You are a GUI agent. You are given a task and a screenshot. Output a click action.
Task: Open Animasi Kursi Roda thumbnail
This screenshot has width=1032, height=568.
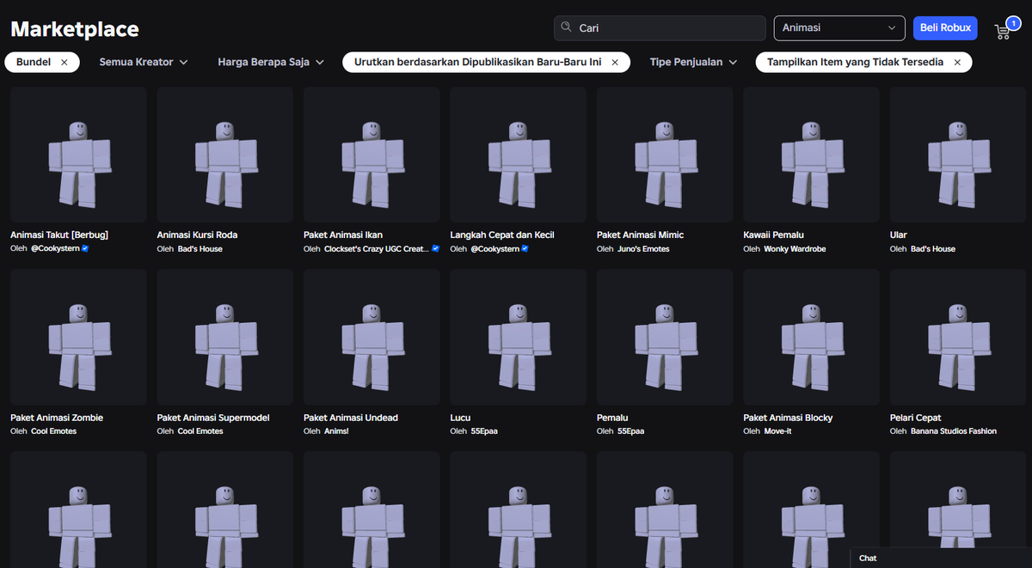tap(225, 155)
